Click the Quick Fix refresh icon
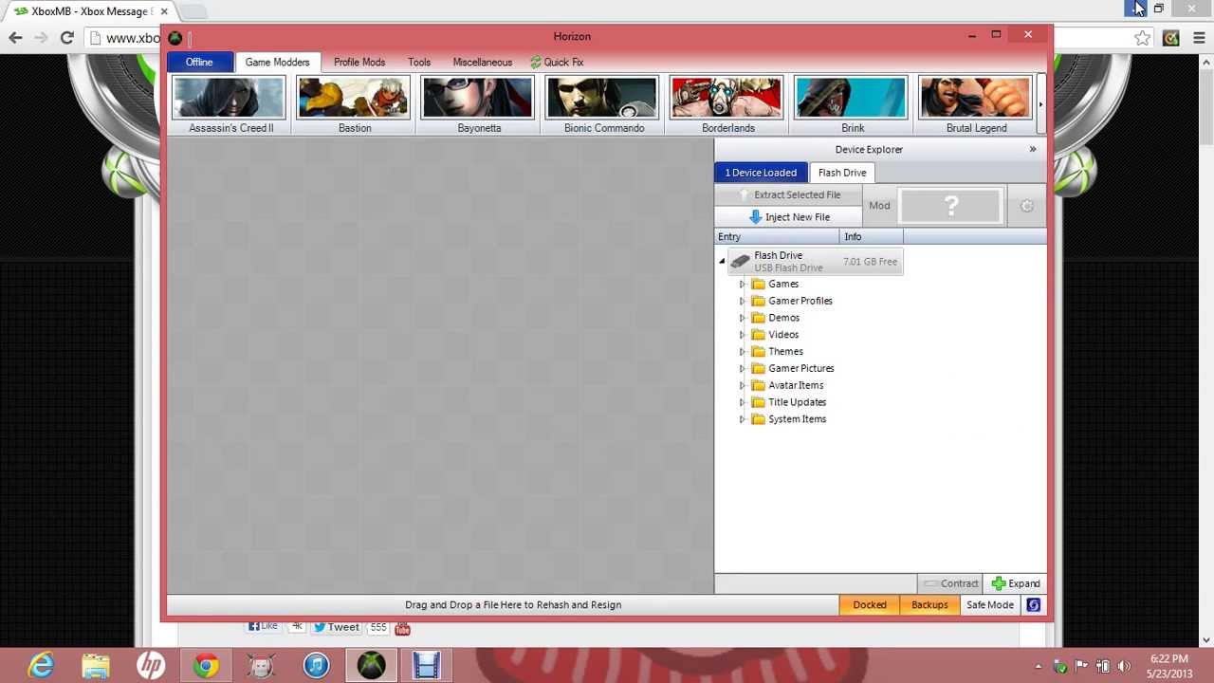The width and height of the screenshot is (1214, 683). point(536,62)
